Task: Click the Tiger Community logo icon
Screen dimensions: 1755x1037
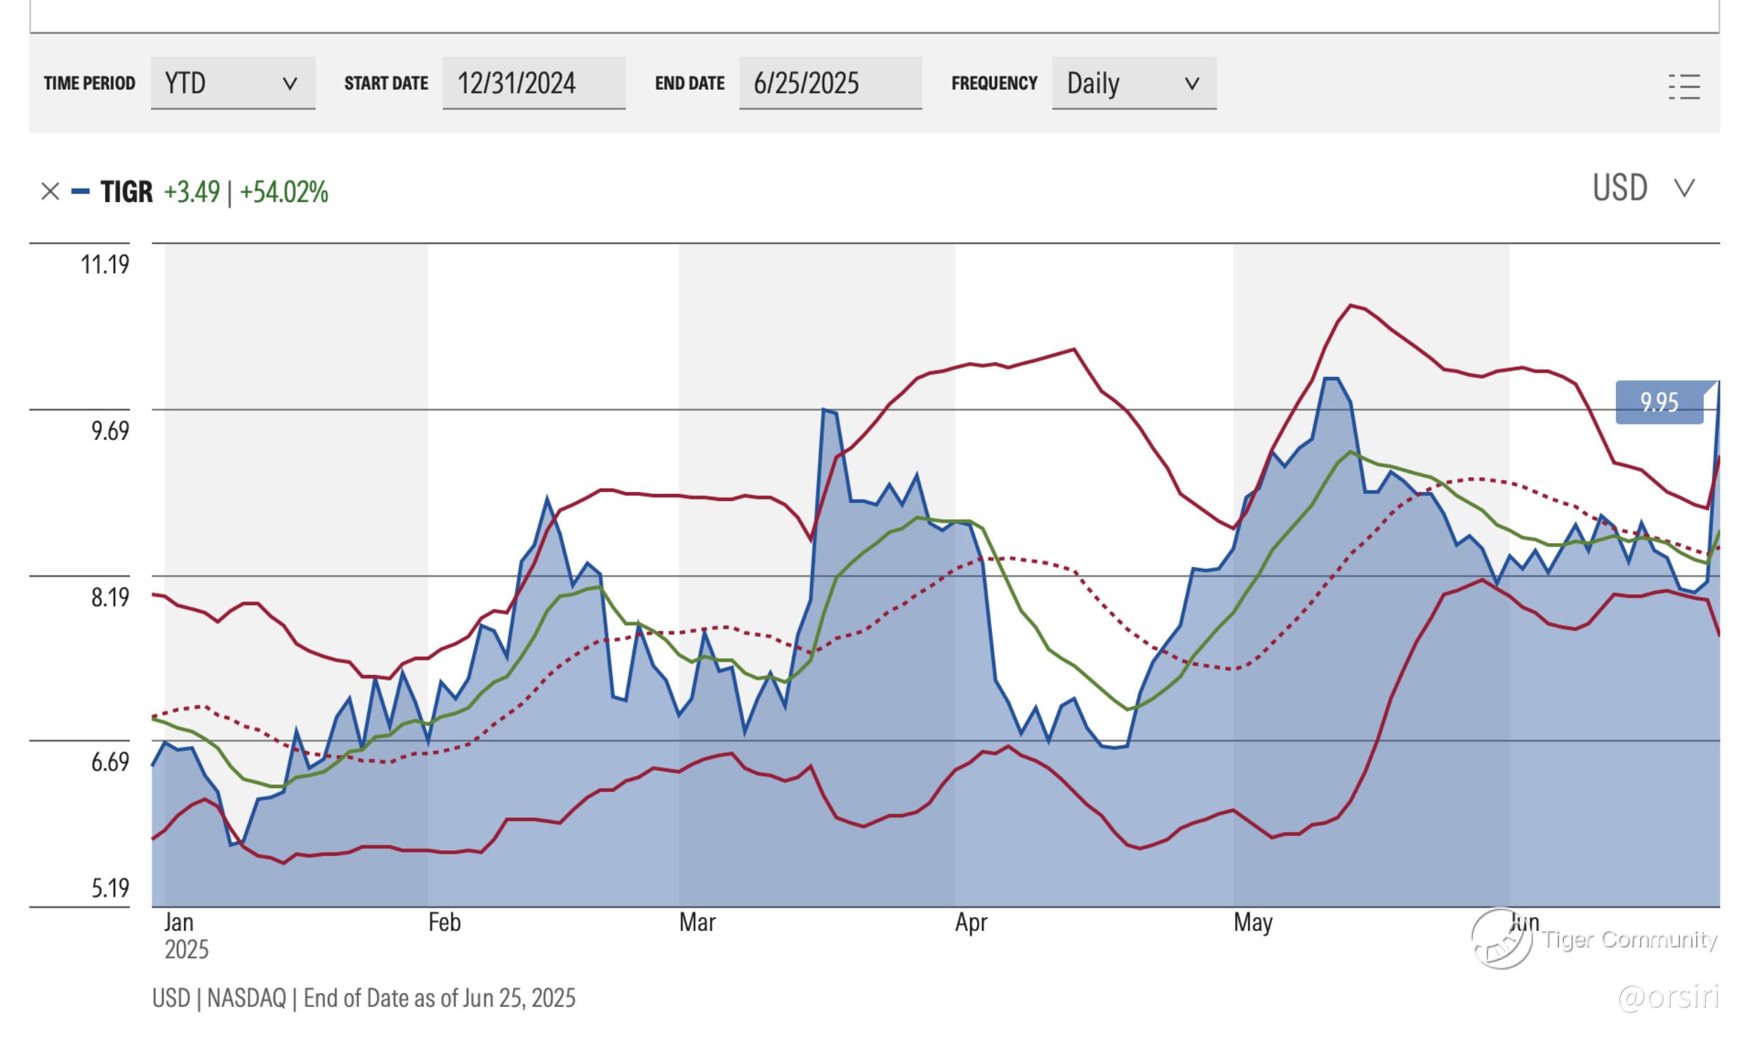Action: [x=1502, y=939]
